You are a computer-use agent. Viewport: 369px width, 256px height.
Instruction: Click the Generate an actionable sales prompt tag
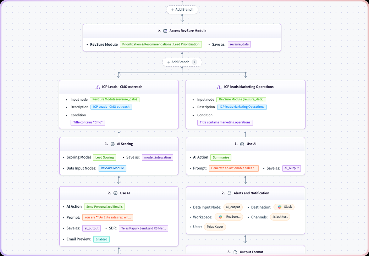pos(234,168)
